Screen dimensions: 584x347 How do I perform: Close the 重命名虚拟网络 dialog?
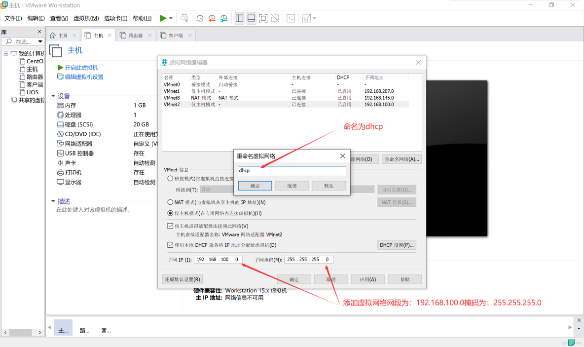342,156
